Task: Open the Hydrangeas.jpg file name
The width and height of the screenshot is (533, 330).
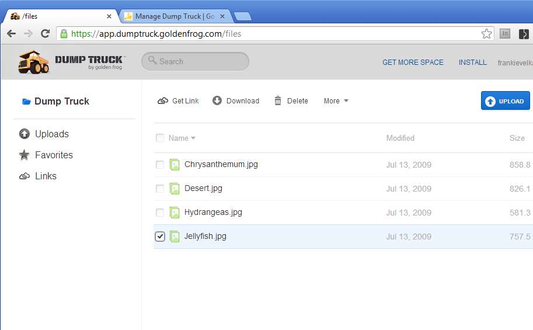Action: [213, 212]
